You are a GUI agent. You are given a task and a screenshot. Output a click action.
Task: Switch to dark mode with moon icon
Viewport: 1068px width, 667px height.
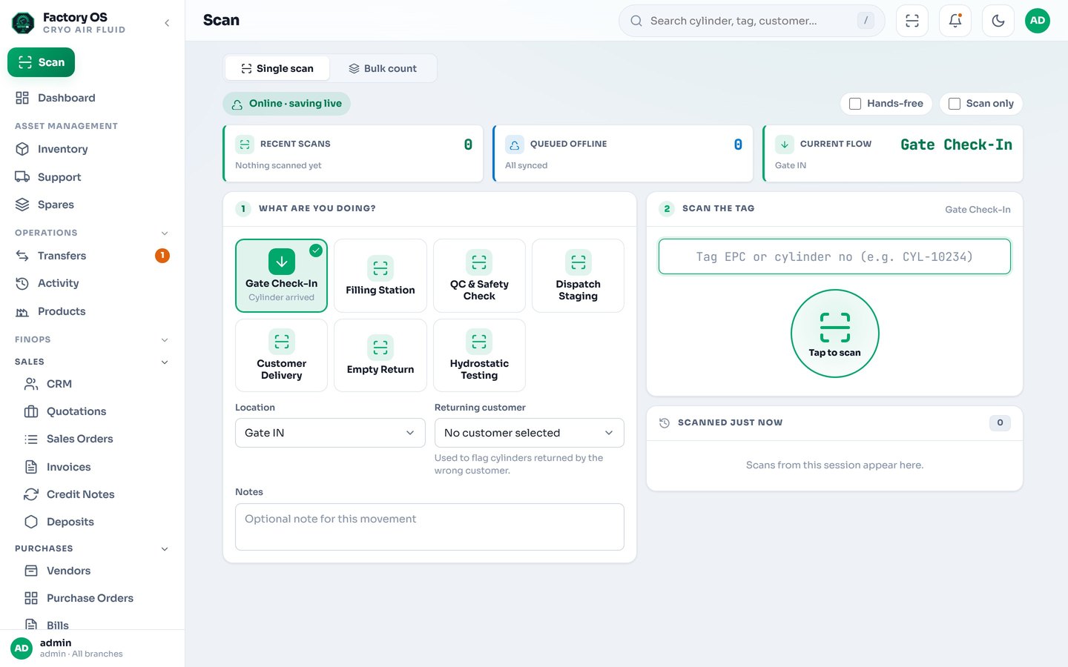point(998,21)
